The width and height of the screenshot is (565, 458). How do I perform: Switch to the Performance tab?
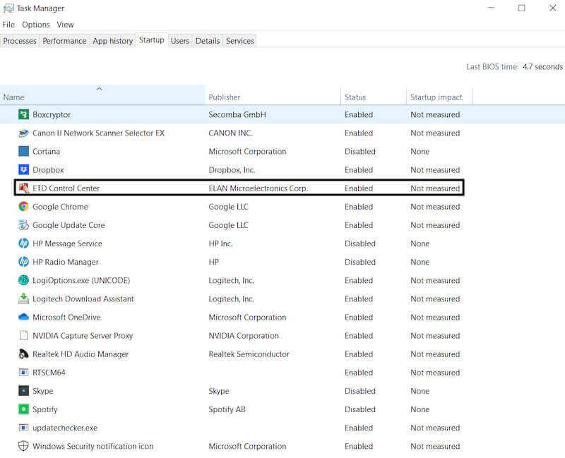point(64,40)
